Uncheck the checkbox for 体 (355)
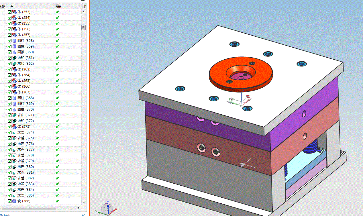363x216 pixels. 10,23
